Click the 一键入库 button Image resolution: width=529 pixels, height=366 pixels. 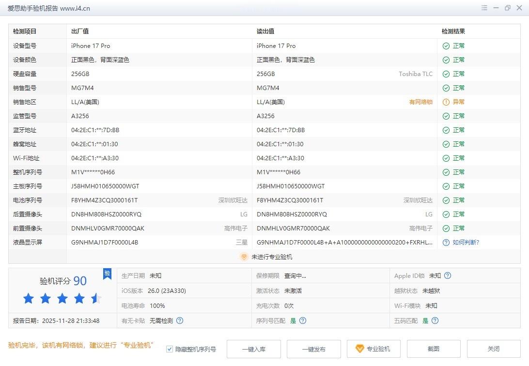(254, 349)
